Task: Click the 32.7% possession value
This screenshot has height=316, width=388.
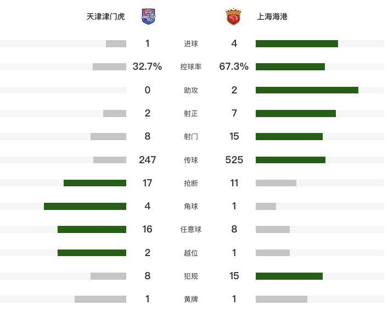Action: click(x=147, y=66)
